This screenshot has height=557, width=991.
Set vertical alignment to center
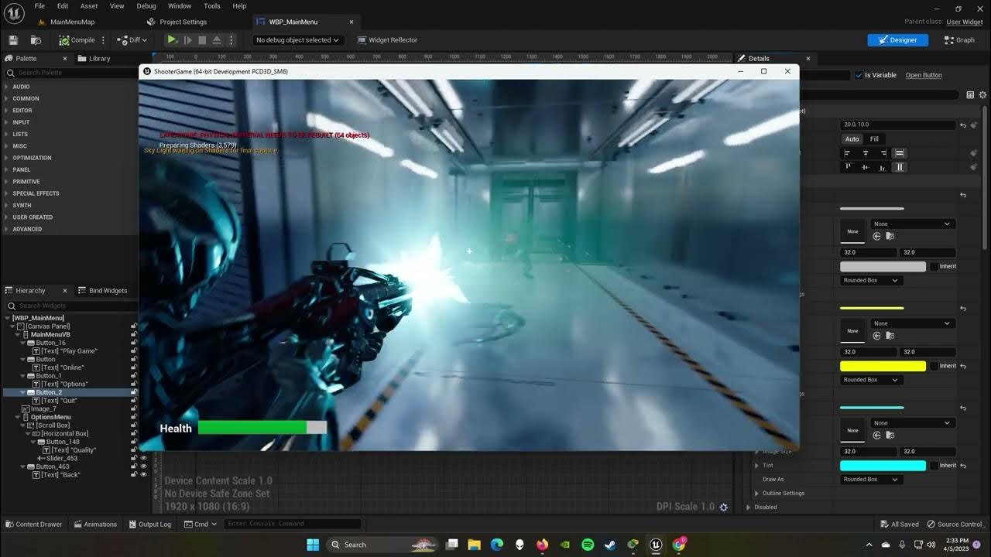click(866, 167)
